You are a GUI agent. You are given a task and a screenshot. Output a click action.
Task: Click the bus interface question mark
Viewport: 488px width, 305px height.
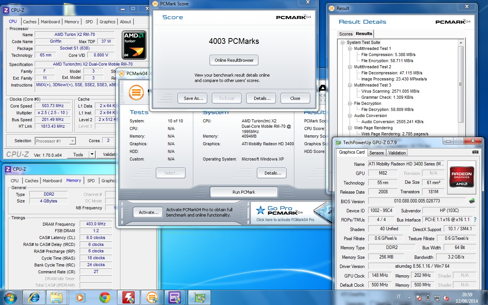475,220
